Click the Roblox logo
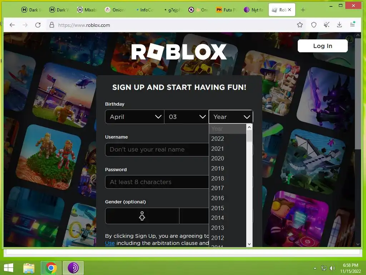 (x=179, y=52)
